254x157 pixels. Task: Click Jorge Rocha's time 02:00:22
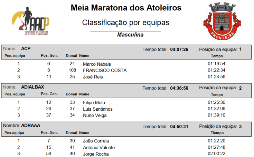tap(216, 154)
